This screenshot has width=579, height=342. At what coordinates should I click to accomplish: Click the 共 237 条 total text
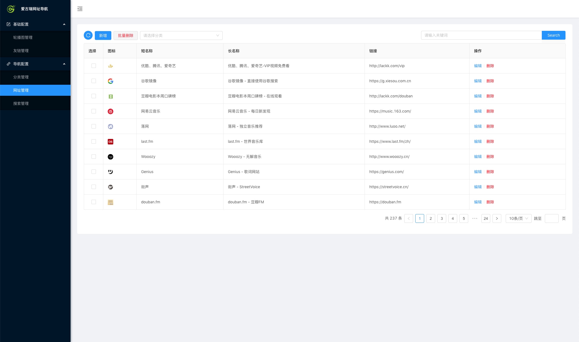point(393,218)
